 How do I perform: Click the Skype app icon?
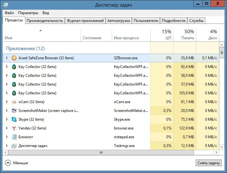[14, 119]
